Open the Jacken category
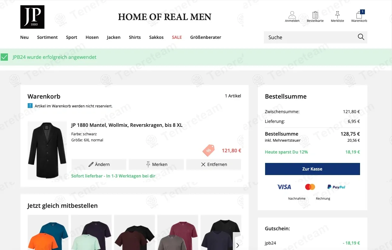This screenshot has width=392, height=250. point(114,37)
